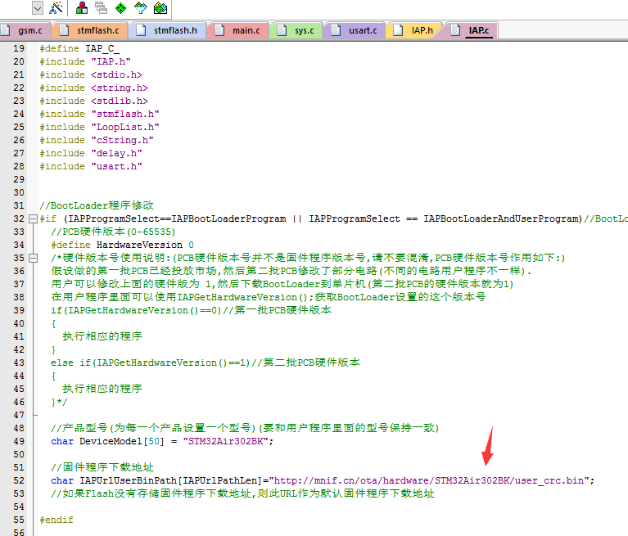Click the Select Software Packs funnel icon

point(141,8)
